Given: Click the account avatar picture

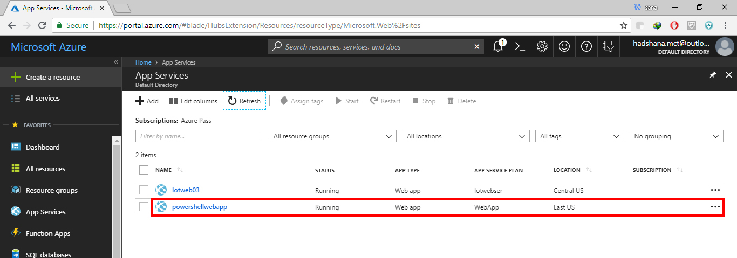Looking at the screenshot, I should point(724,47).
